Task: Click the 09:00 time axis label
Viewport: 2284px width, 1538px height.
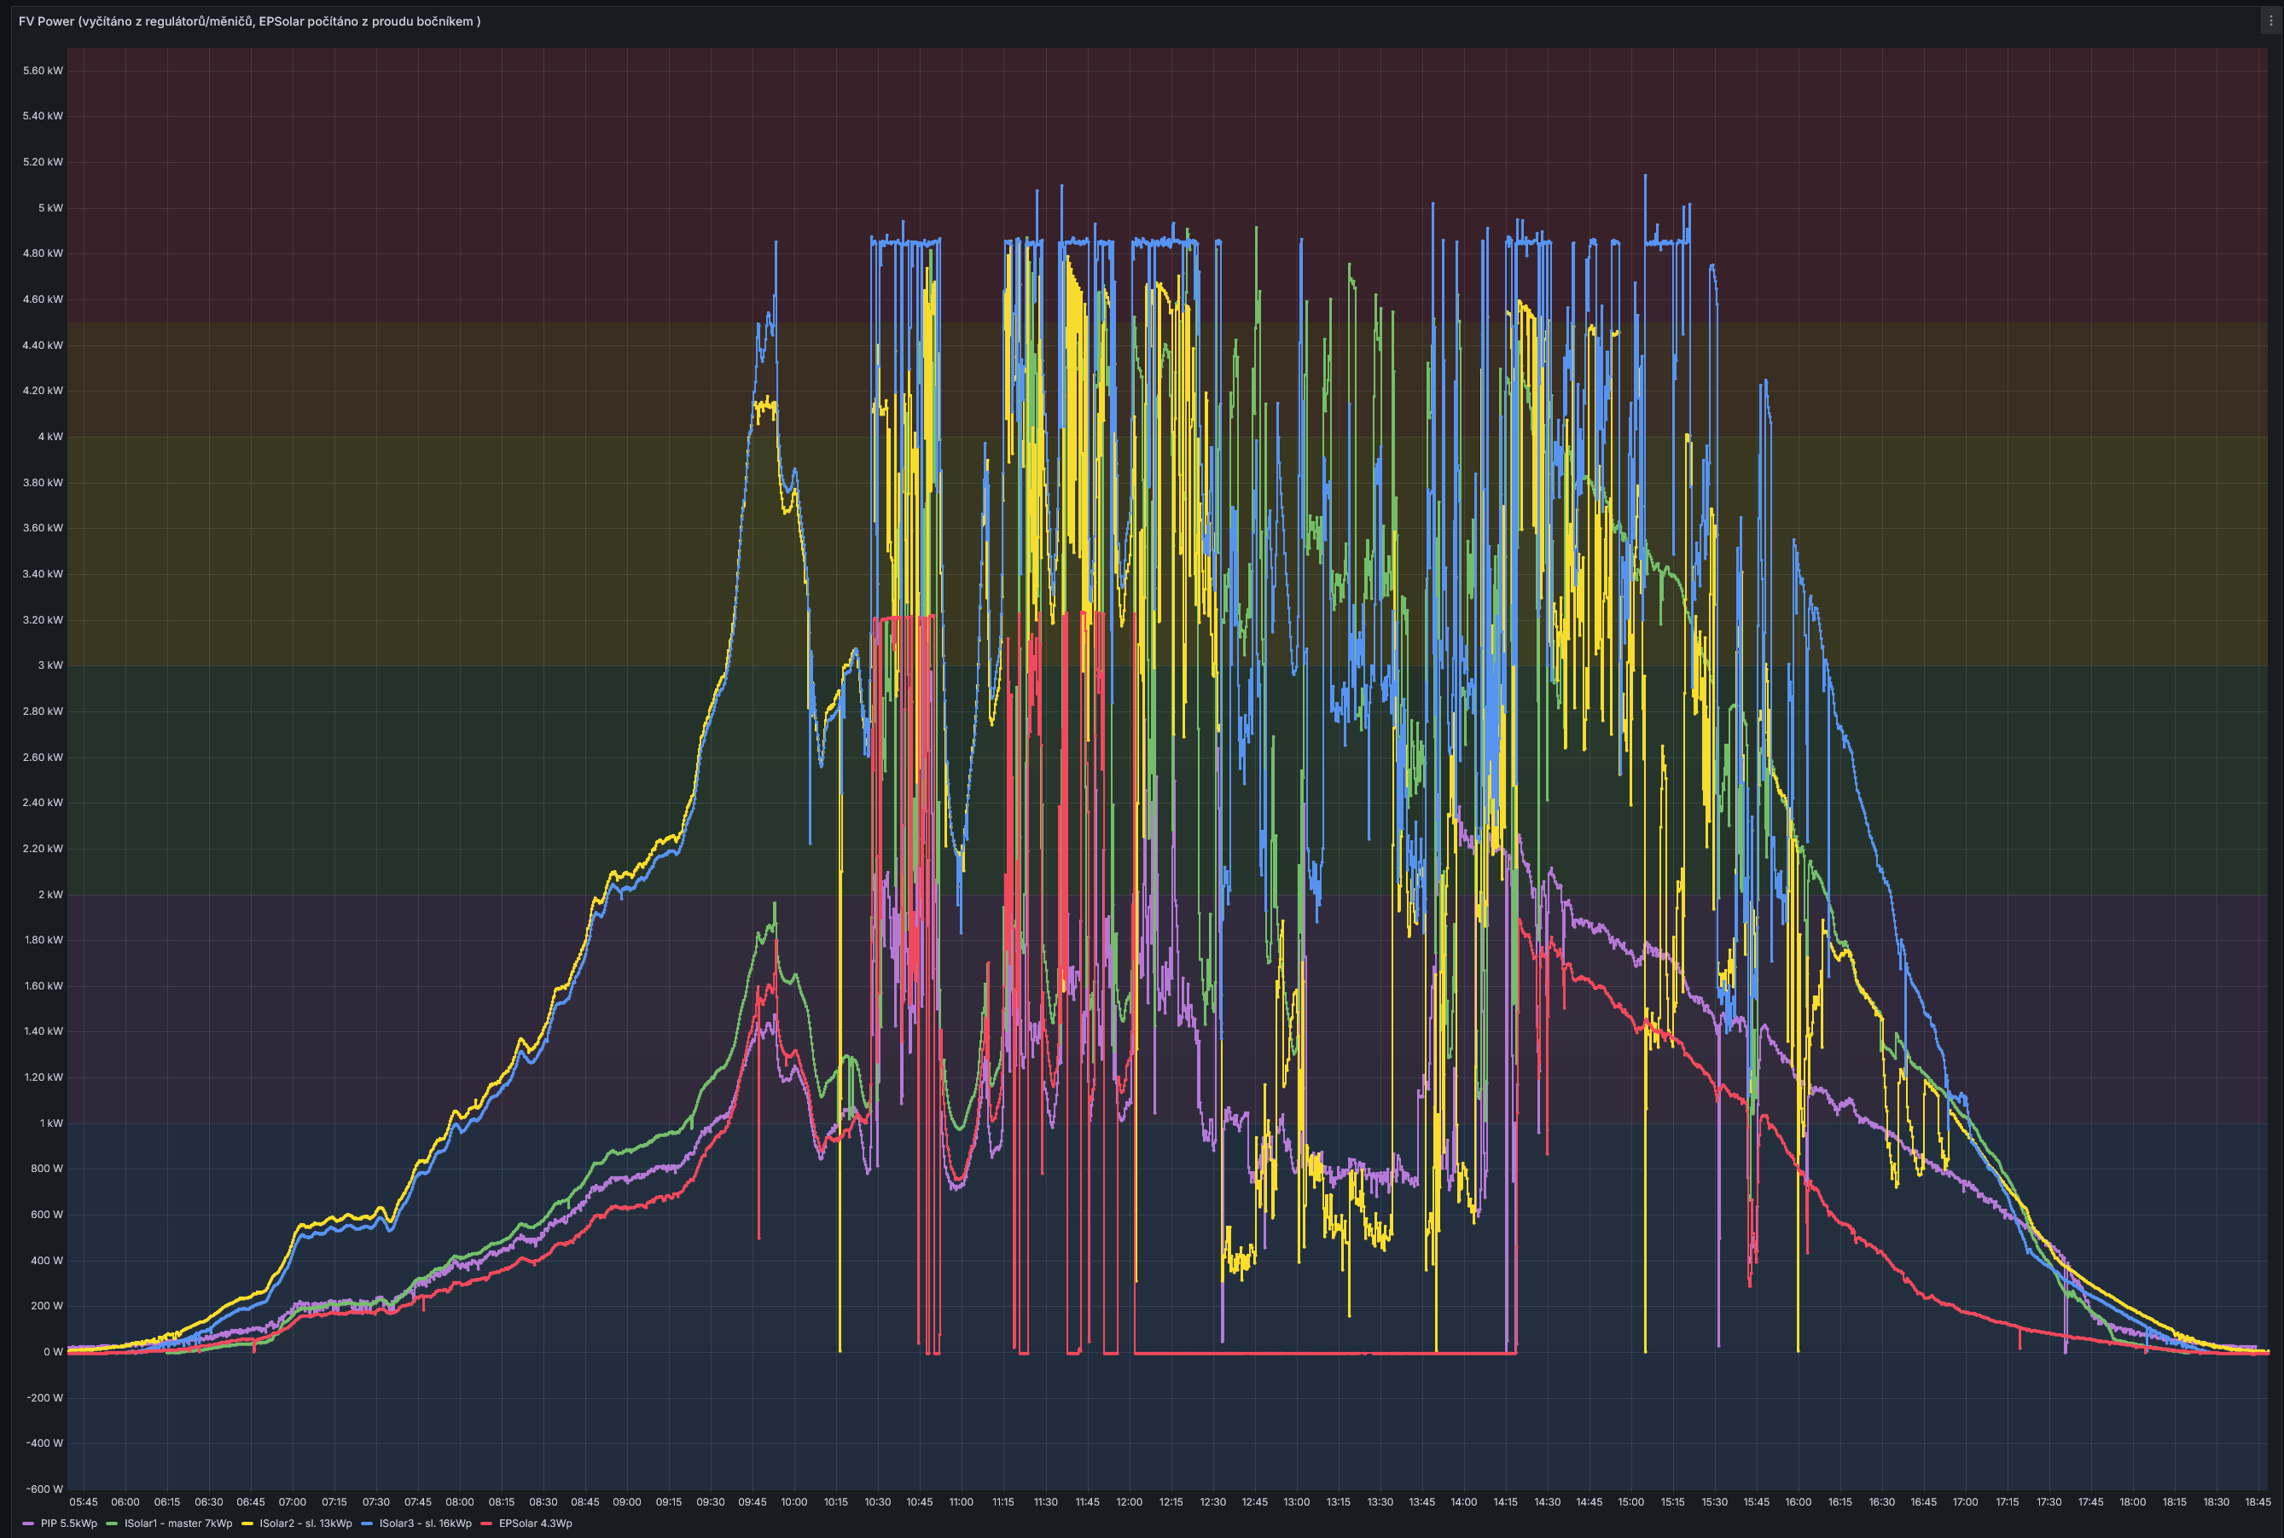Action: (x=627, y=1501)
